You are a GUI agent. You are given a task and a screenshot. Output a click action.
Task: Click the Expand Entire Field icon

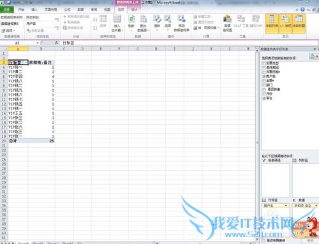tap(57, 20)
